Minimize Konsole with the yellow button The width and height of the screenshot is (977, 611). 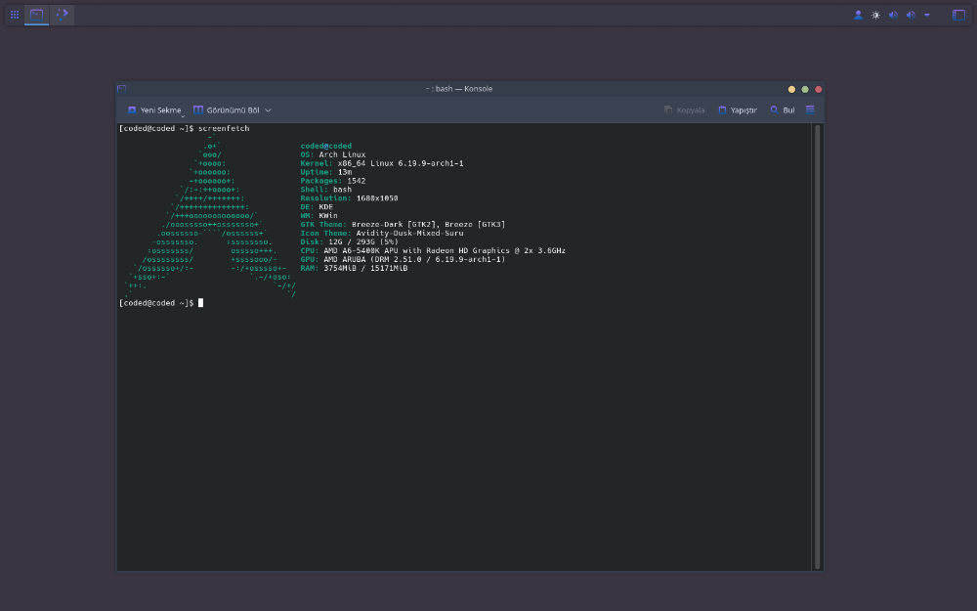click(x=791, y=89)
